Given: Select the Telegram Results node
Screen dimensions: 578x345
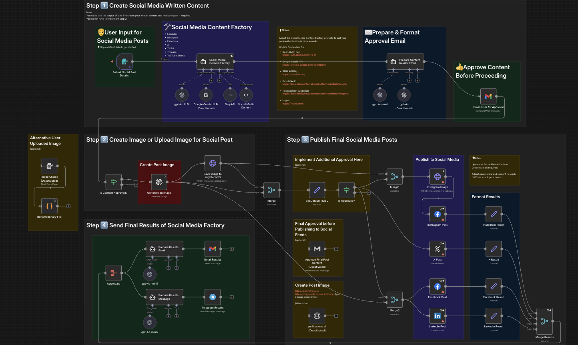Looking at the screenshot, I should point(213,297).
